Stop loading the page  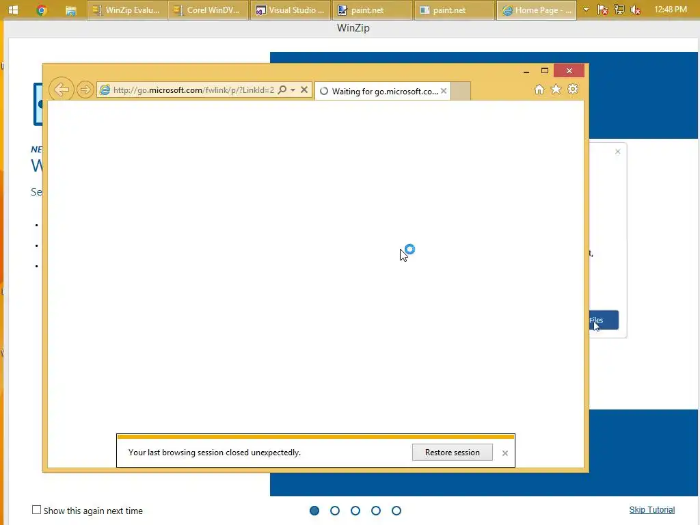pos(304,90)
